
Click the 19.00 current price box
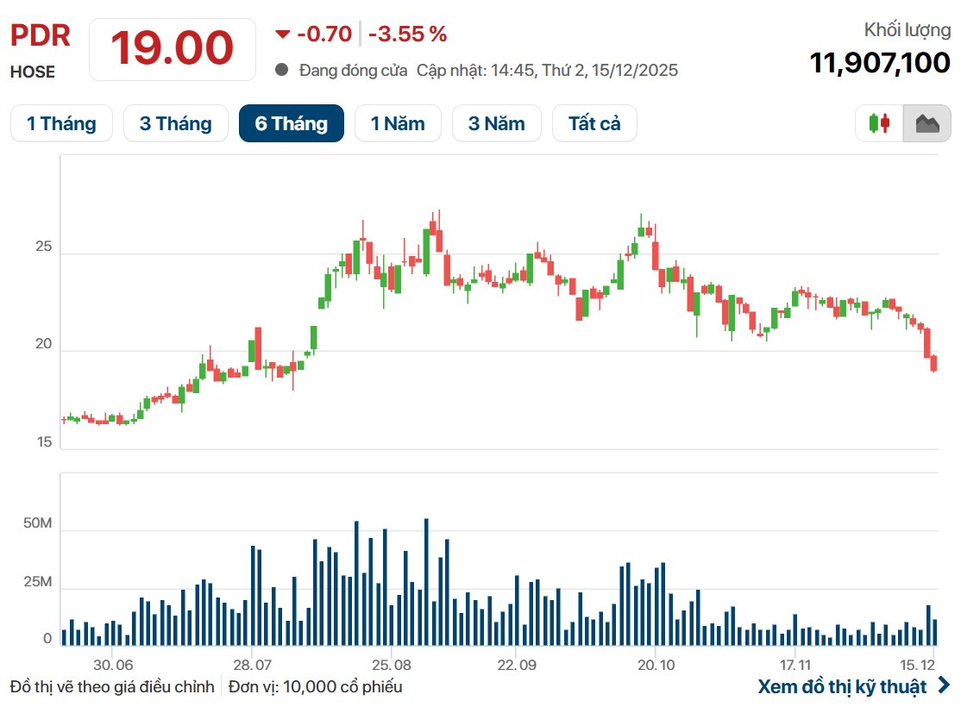pos(172,47)
